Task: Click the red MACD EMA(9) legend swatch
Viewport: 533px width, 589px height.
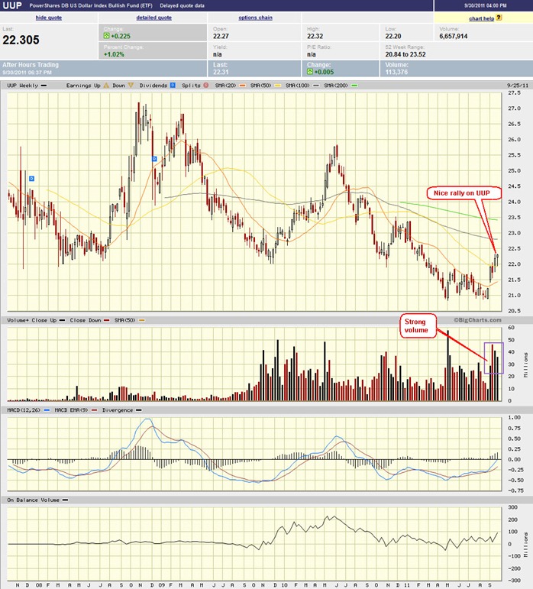Action: click(x=94, y=410)
